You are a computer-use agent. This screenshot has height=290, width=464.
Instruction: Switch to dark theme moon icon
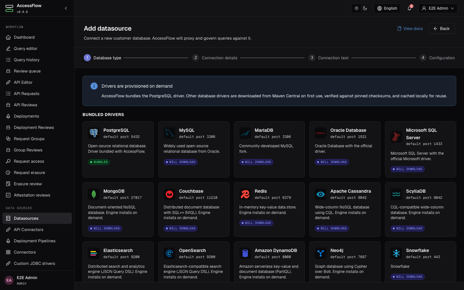pos(365,8)
